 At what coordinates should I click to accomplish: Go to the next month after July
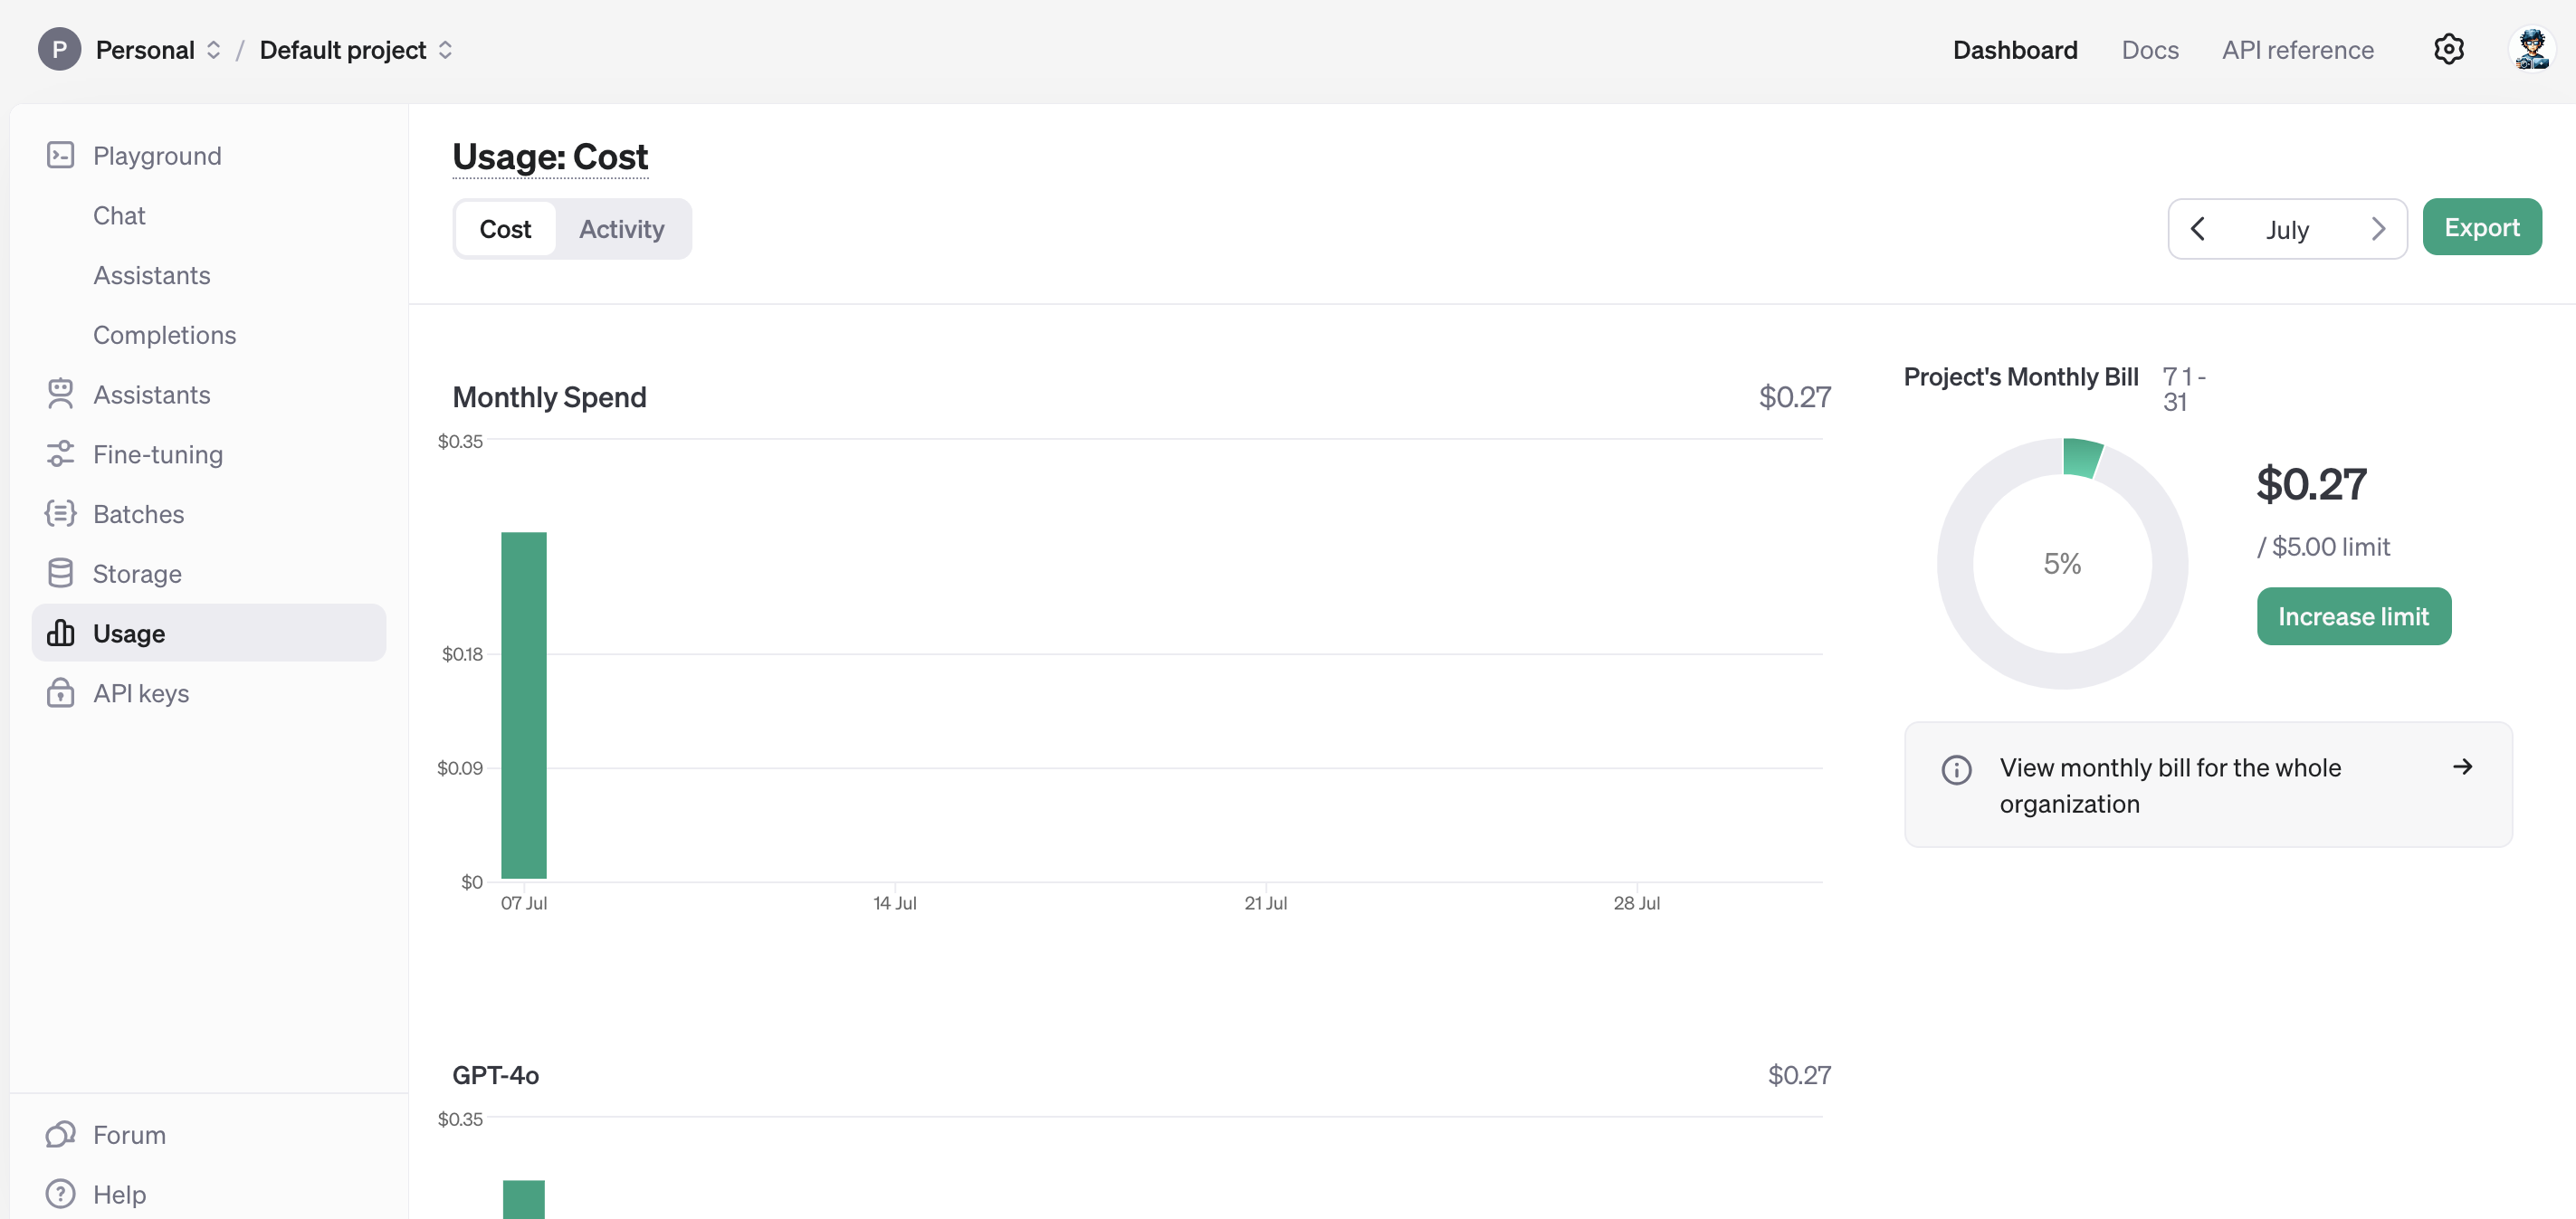pos(2378,229)
